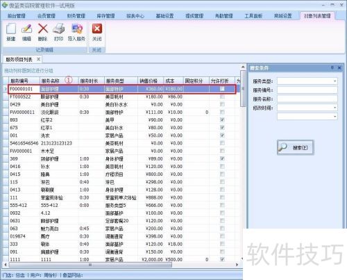347x280 pixels.
Task: Switch to the 库存管理 tab
Action: [105, 16]
